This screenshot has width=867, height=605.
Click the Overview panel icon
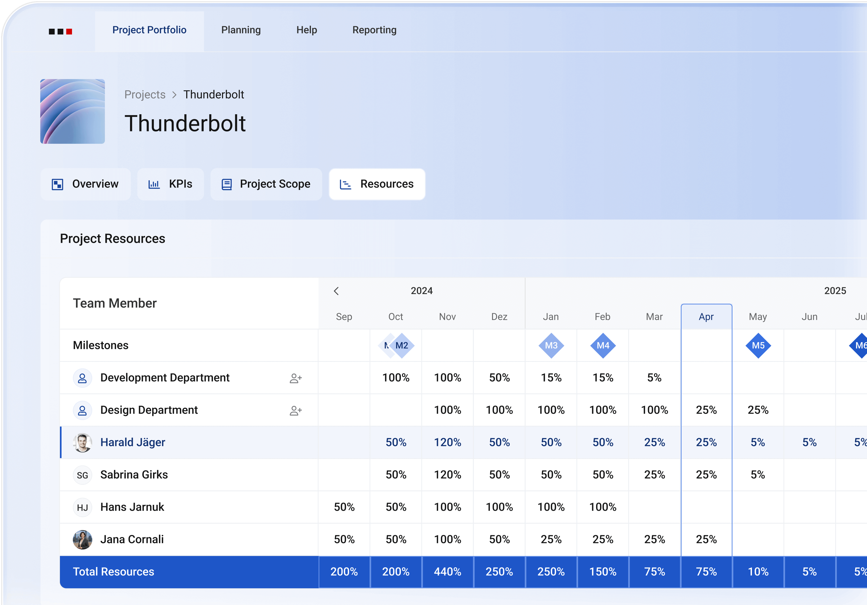[57, 184]
